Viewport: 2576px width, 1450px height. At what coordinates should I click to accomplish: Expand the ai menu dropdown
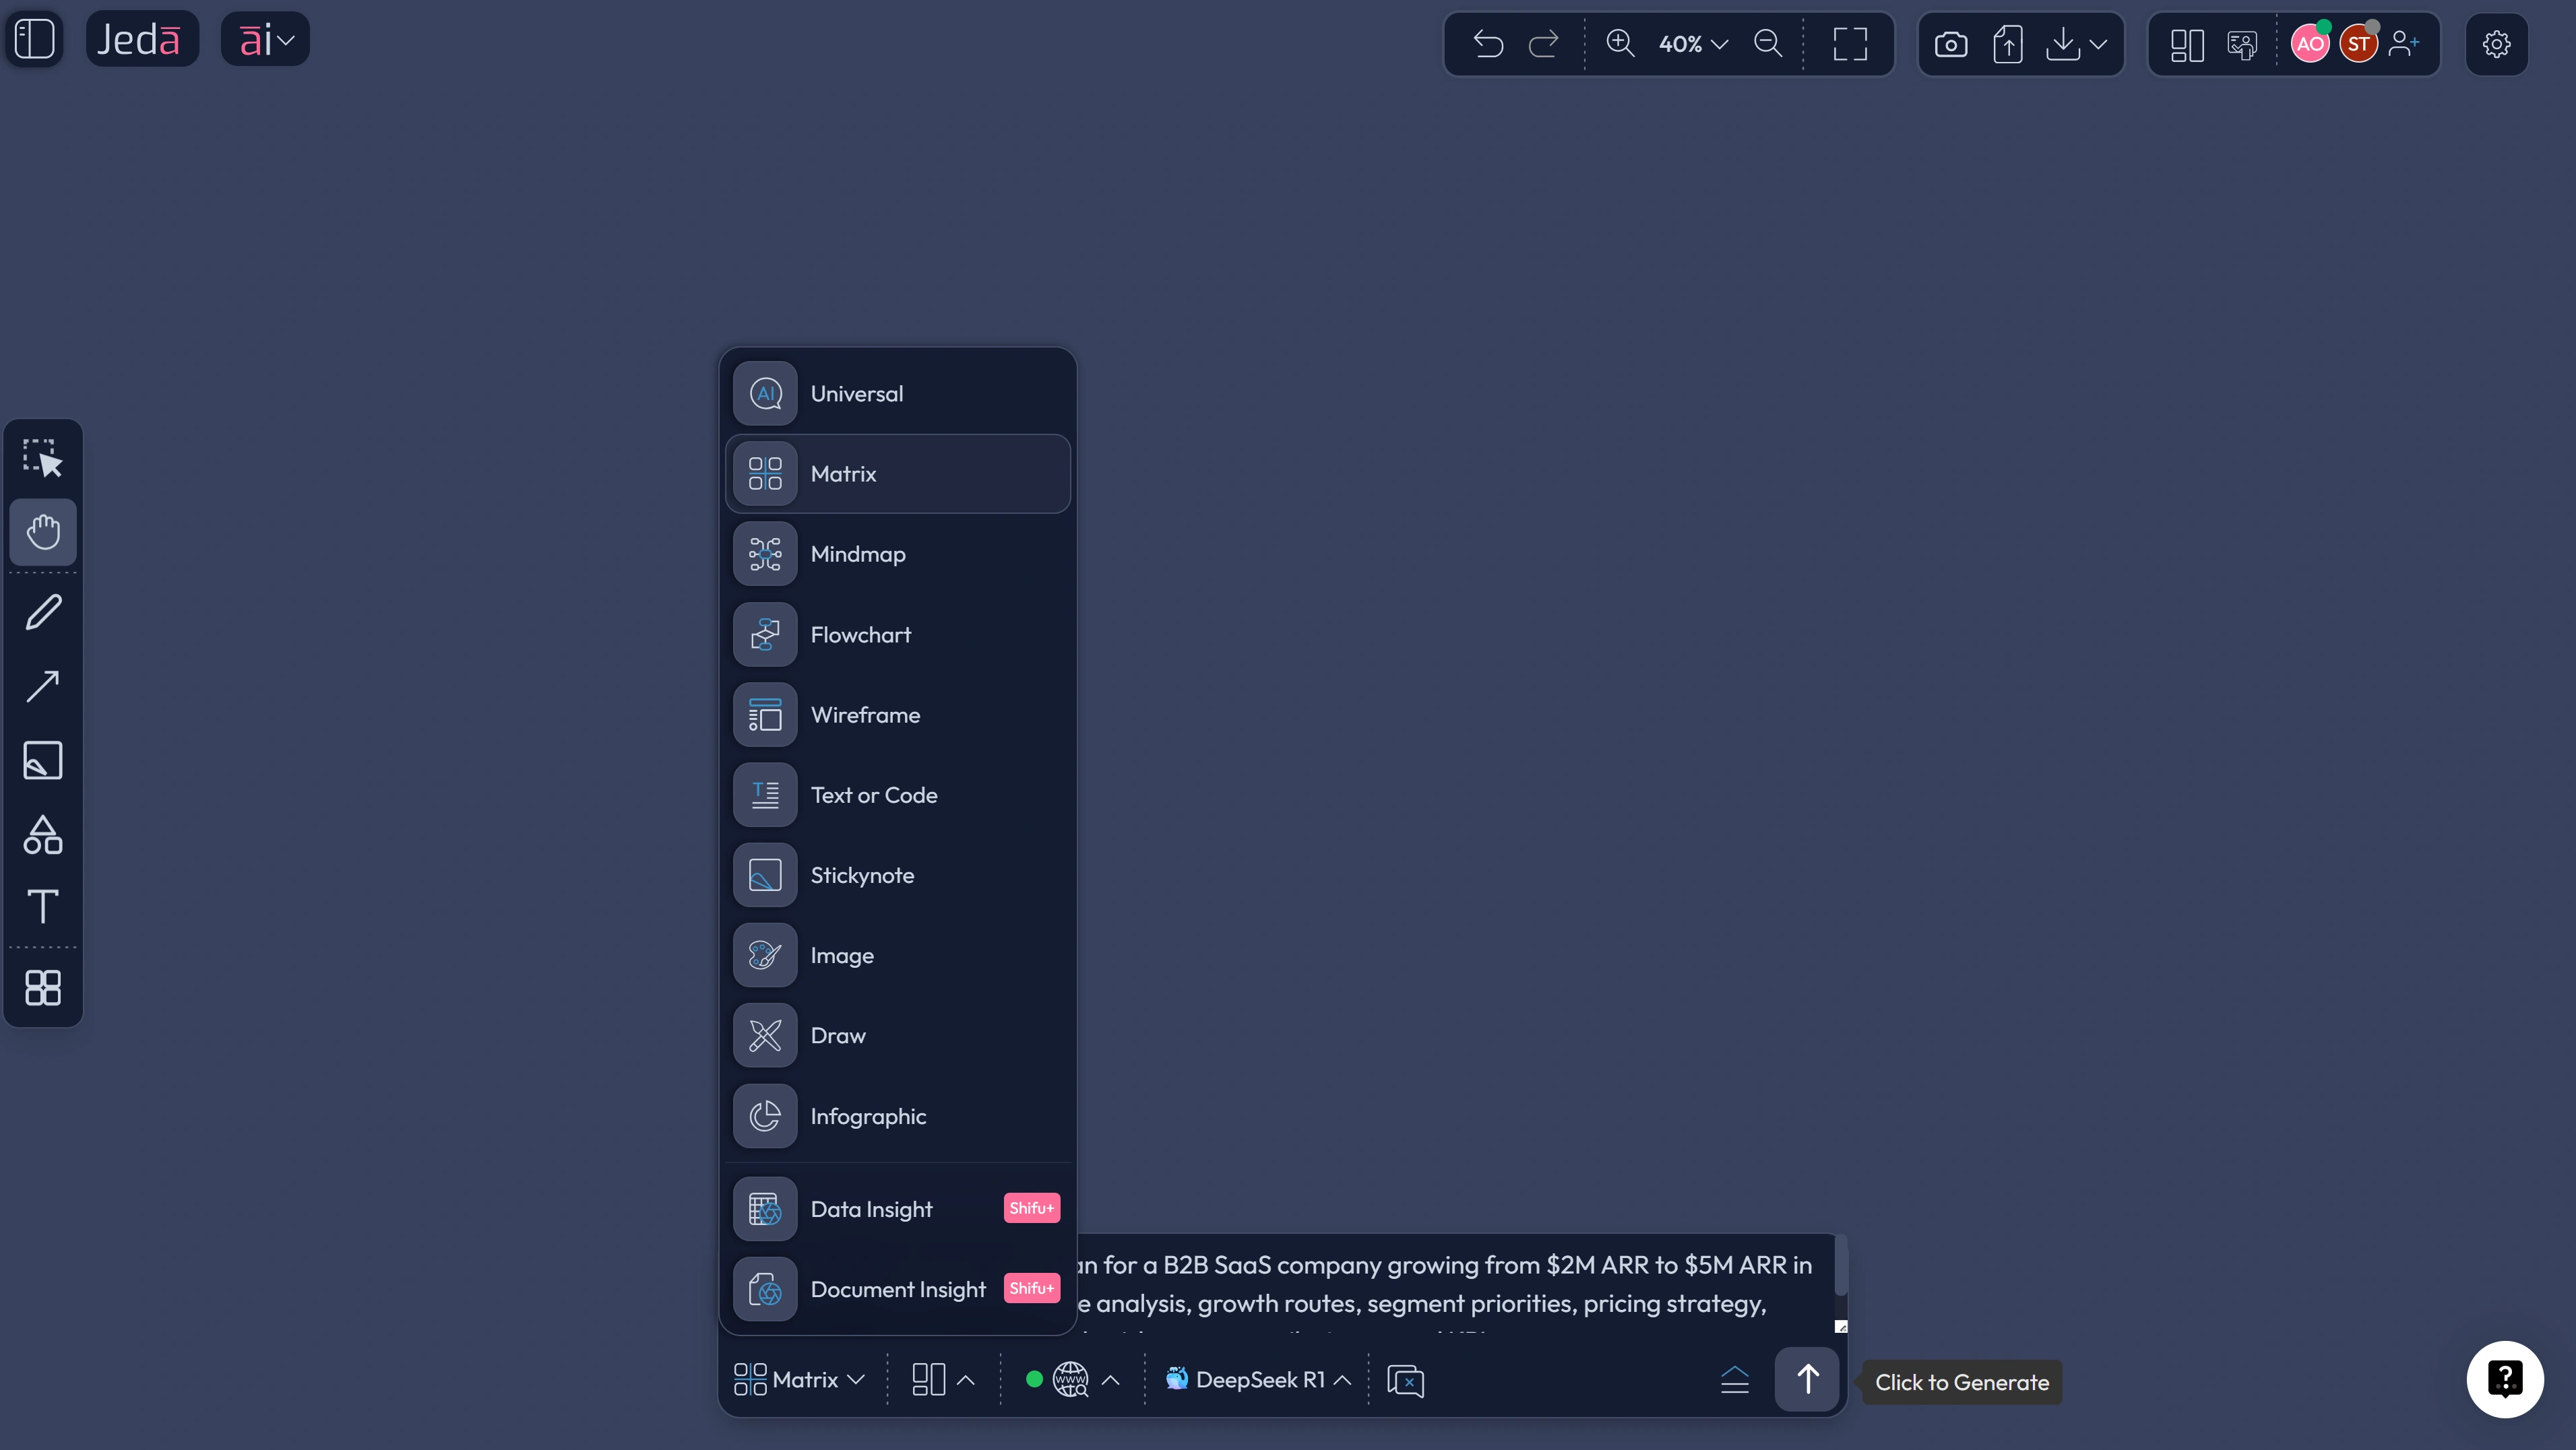point(265,39)
